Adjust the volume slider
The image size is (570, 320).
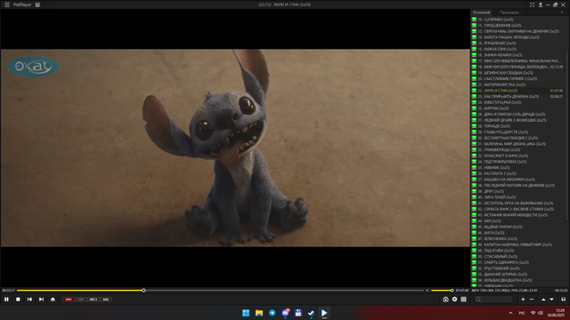(442, 291)
